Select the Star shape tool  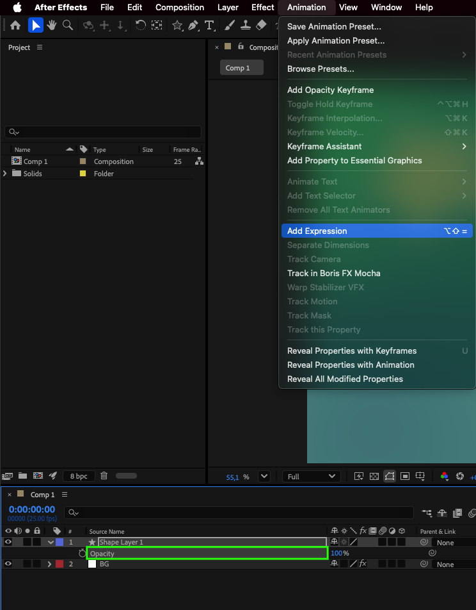tap(177, 26)
